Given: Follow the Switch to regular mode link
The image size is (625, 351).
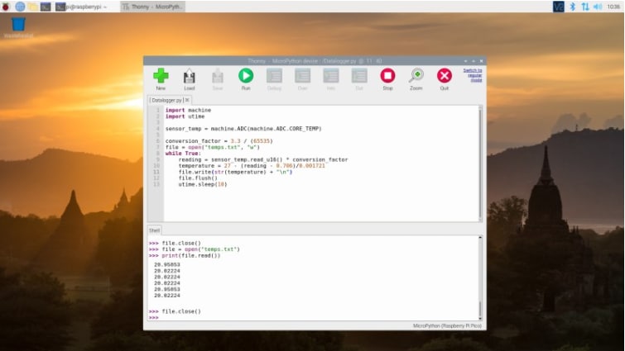Looking at the screenshot, I should pos(473,75).
